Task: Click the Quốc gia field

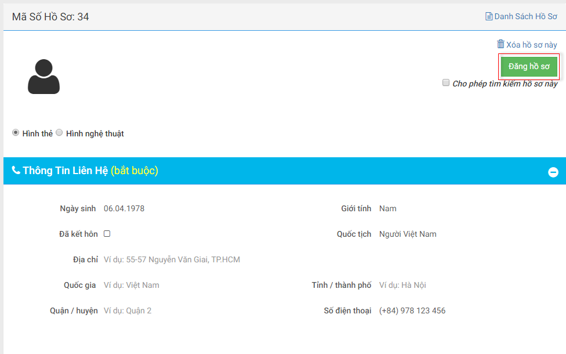Action: point(132,285)
